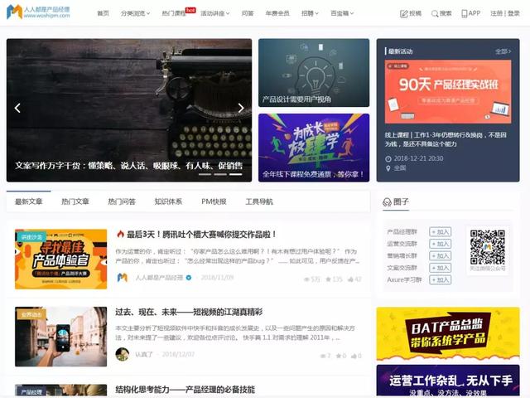Click the clock icon beside 2018-12-21 20:30
Viewport: 530px width, 398px height.
388,158
